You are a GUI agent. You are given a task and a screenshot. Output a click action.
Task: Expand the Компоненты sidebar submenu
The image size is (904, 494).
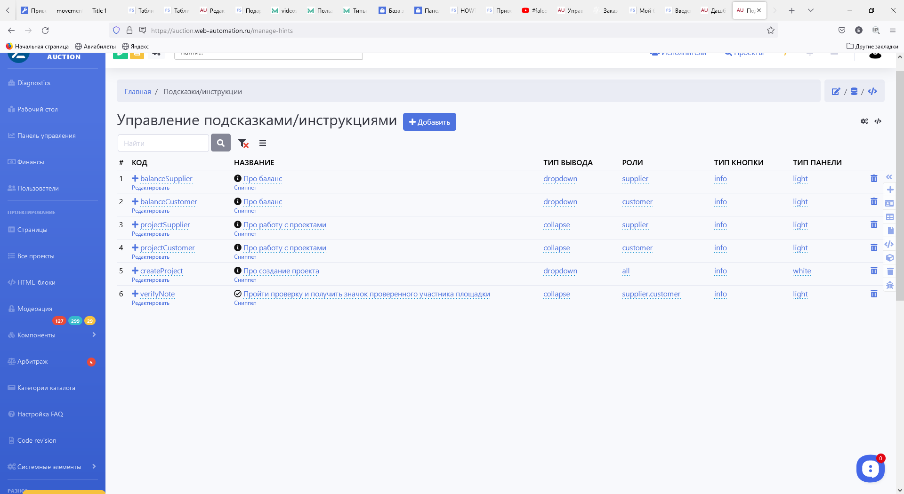tap(94, 335)
